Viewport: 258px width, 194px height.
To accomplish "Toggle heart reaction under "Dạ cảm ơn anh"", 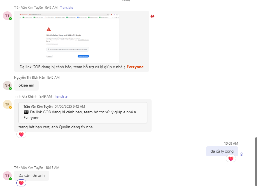I will point(21,183).
